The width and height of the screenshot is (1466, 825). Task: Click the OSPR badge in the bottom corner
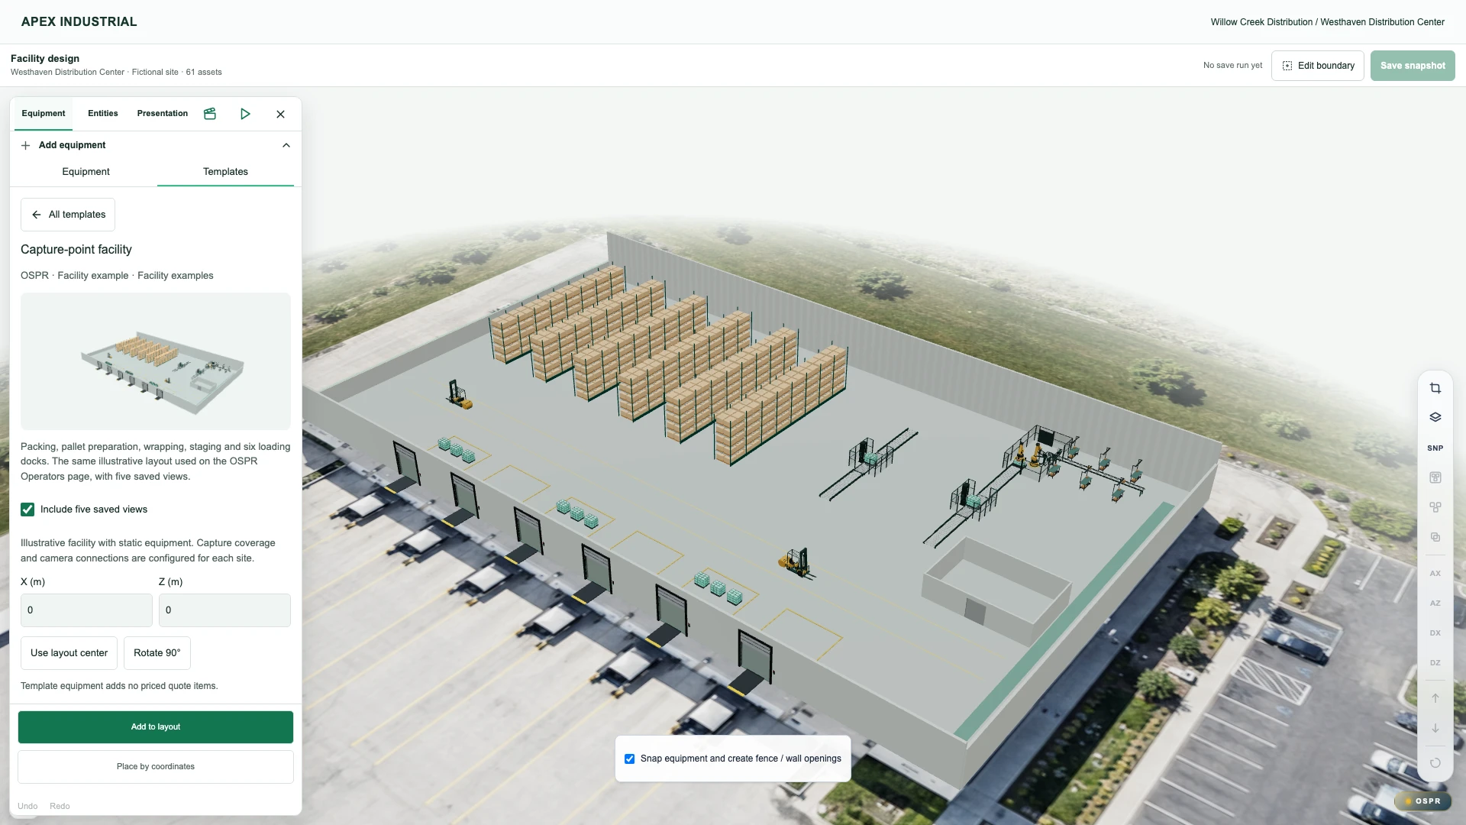coord(1423,801)
